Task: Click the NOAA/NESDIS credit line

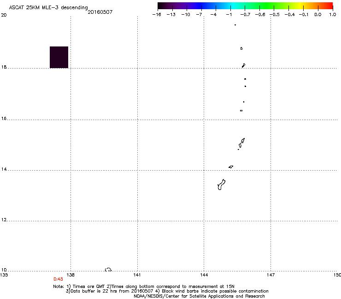Action: [x=199, y=296]
